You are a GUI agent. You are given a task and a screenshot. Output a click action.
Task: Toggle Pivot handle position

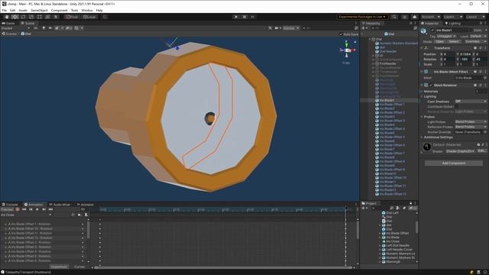pos(72,17)
